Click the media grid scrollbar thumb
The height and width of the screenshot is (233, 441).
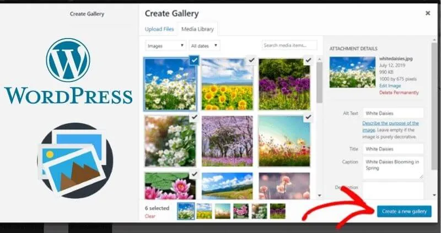319,83
